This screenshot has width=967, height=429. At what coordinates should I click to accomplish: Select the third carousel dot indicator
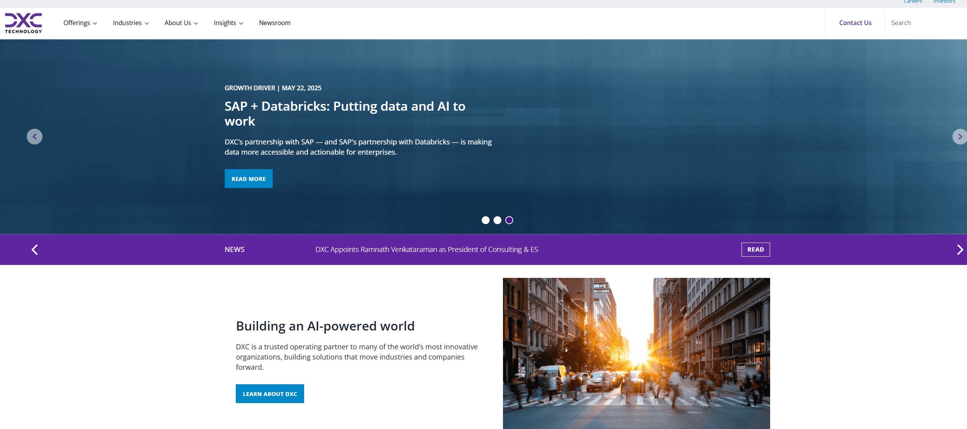point(509,220)
